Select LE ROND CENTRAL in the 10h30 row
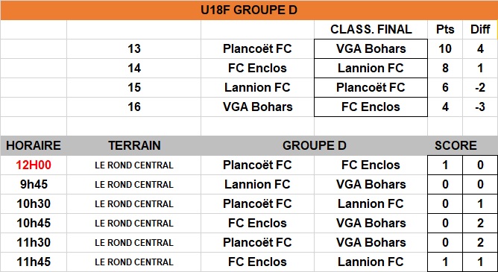Image resolution: width=498 pixels, height=272 pixels. [133, 203]
